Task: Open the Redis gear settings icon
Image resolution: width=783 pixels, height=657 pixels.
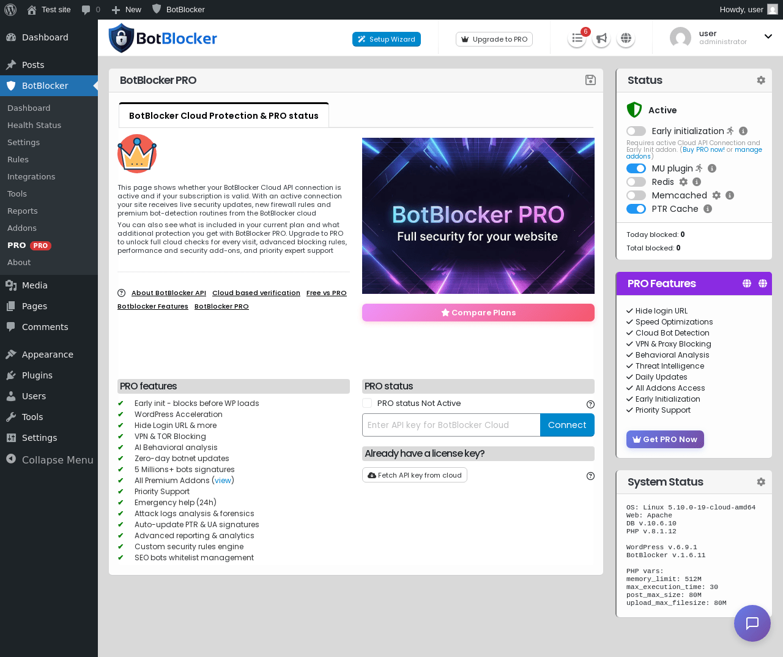Action: [x=683, y=182]
